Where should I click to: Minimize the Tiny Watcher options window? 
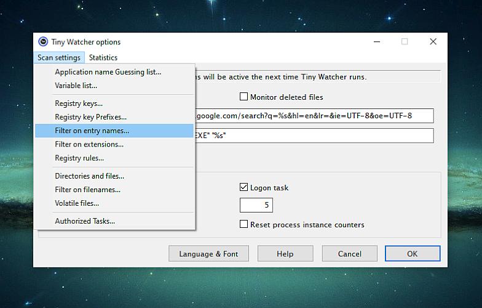tap(377, 42)
